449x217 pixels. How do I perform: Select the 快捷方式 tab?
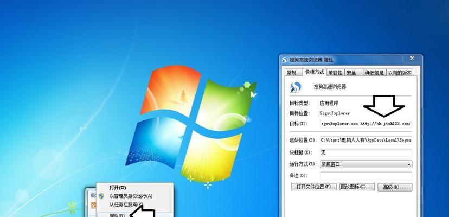click(x=315, y=72)
